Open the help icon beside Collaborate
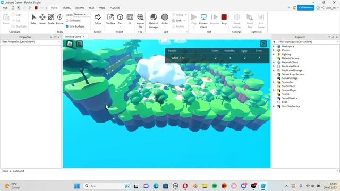Screen dimensions: 340x191 point(318,8)
